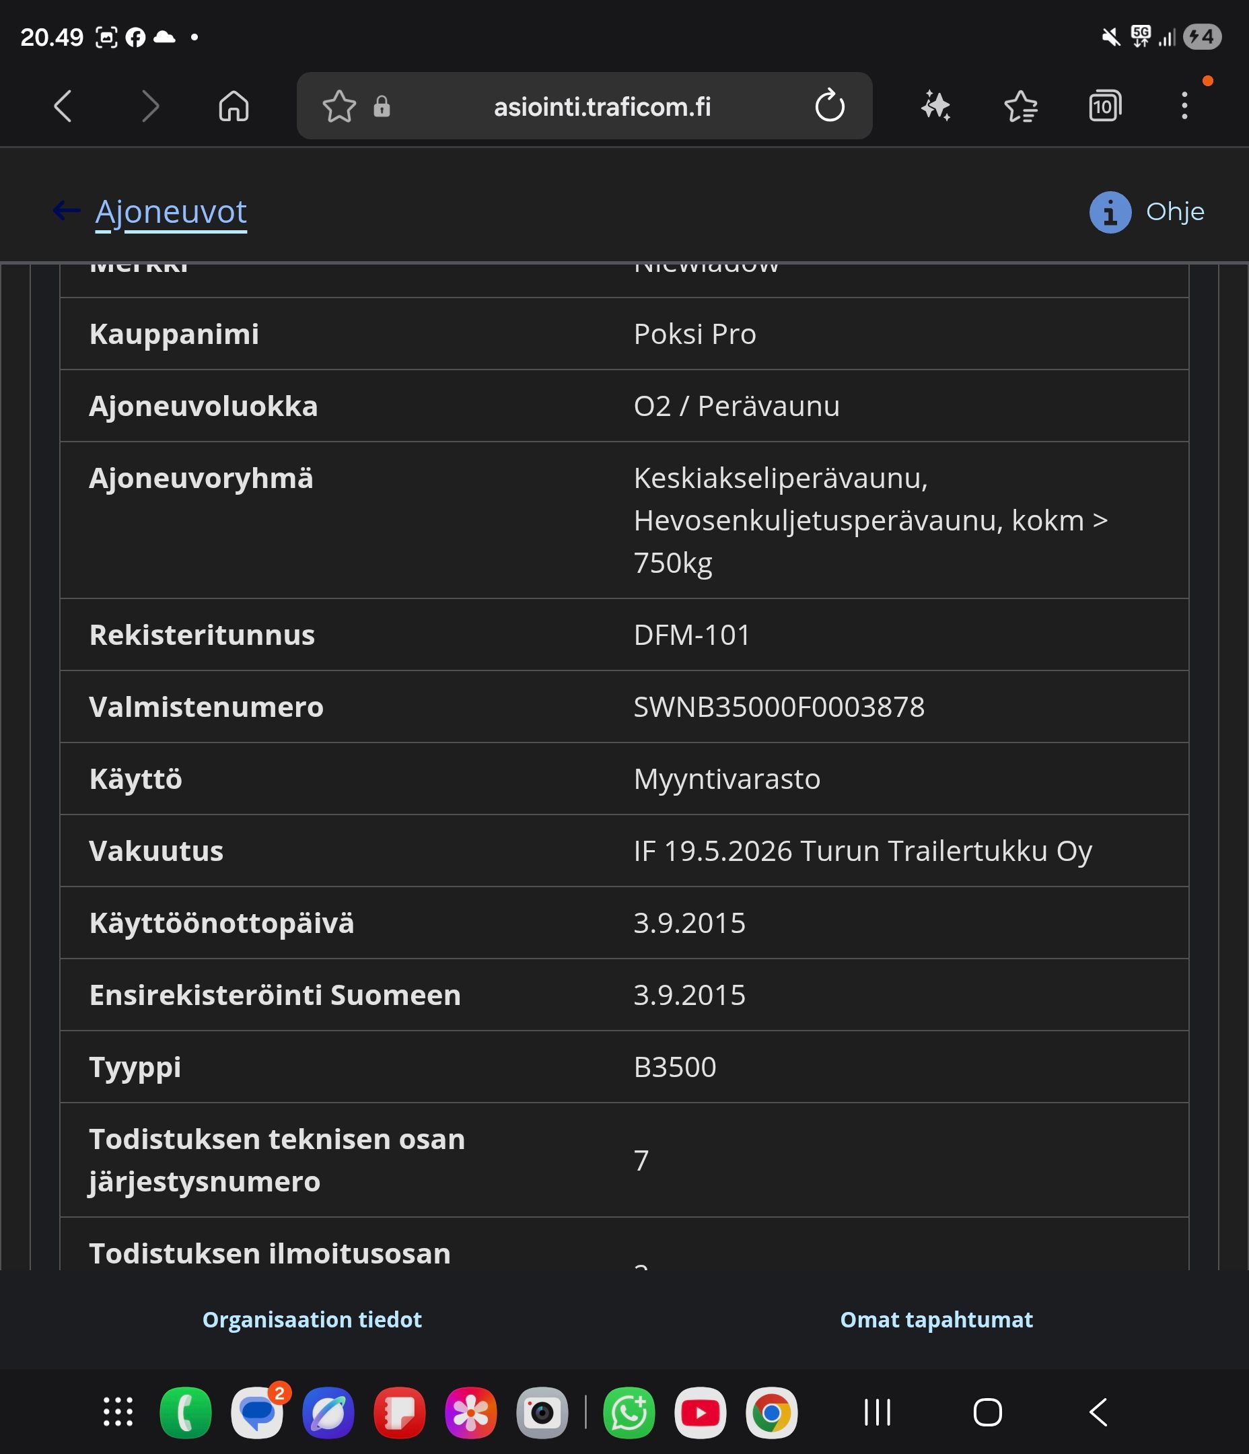Bookmark page with star in address bar
Screen dimensions: 1249x1454
(339, 106)
